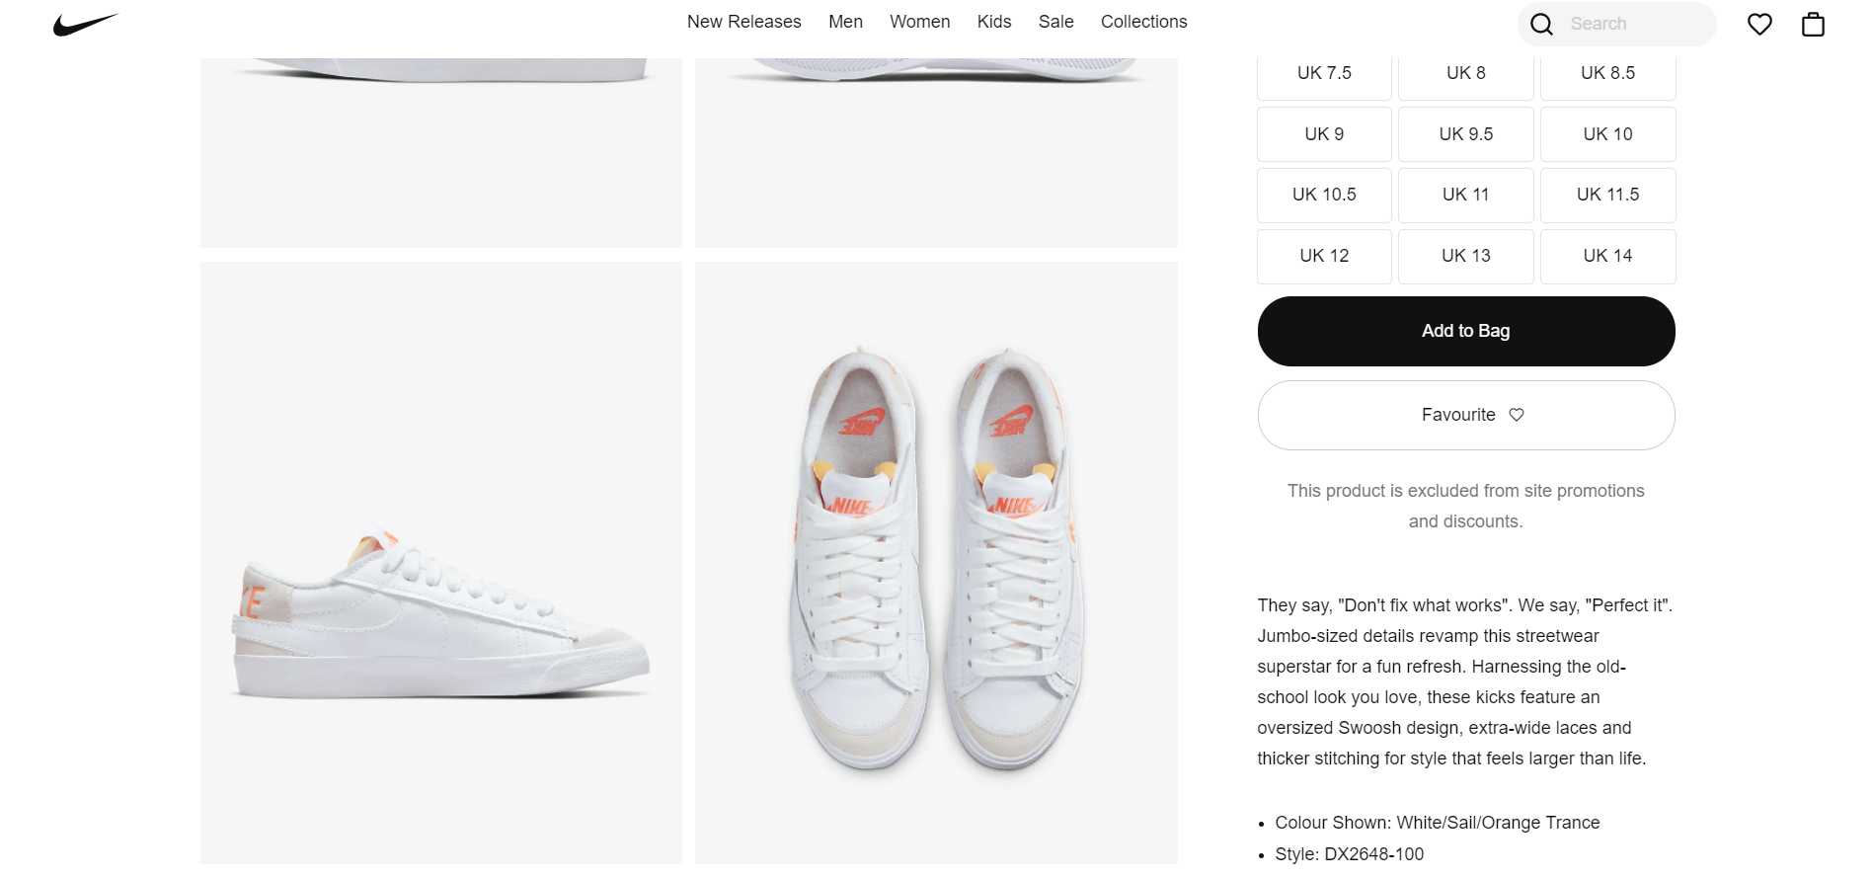Open the Sale menu
This screenshot has width=1873, height=878.
(x=1055, y=21)
